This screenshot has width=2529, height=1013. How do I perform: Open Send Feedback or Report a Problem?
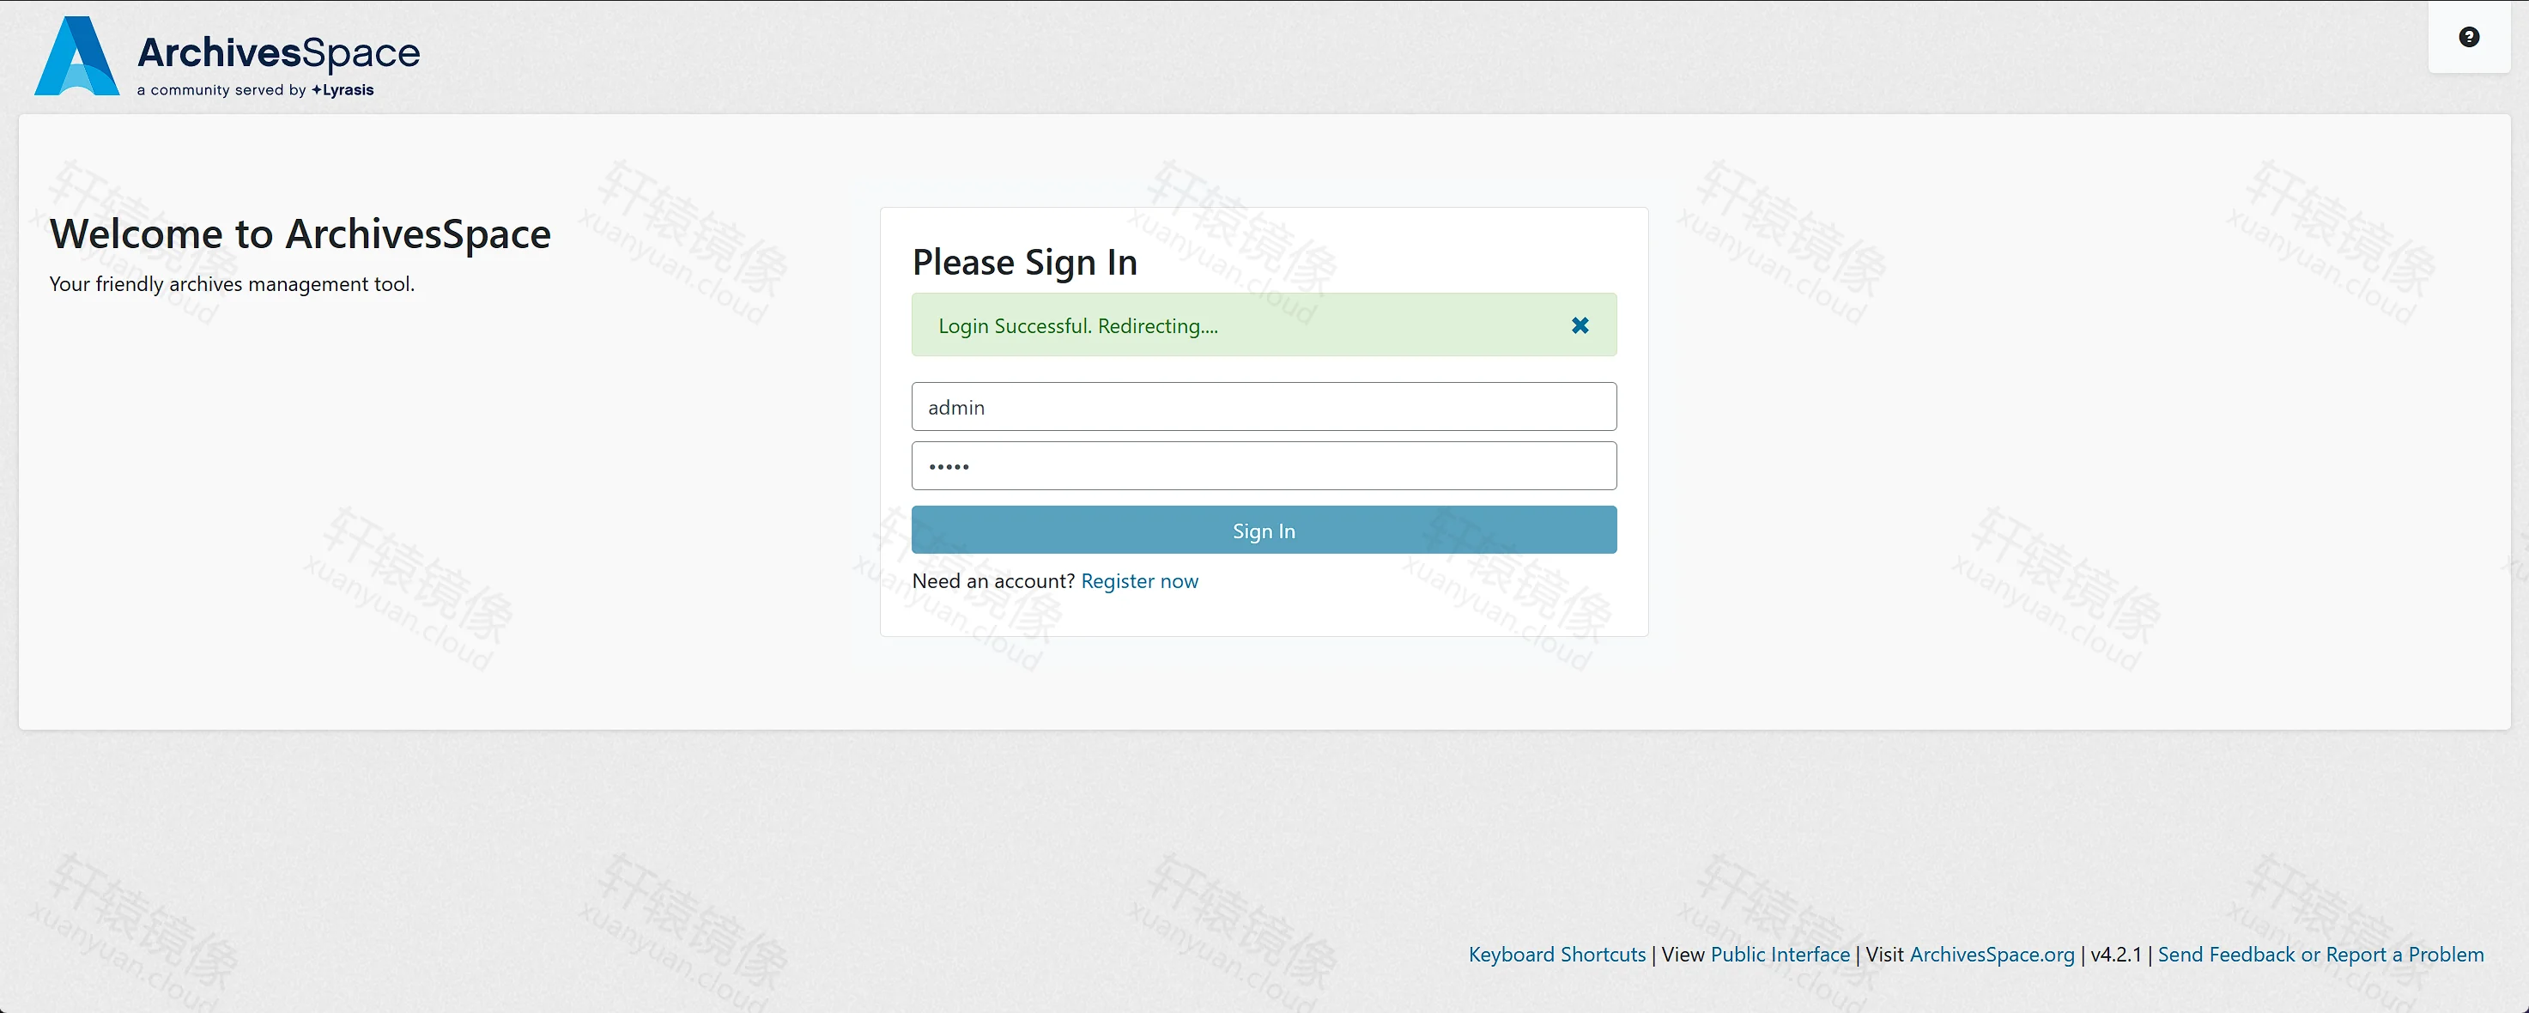pos(2321,954)
